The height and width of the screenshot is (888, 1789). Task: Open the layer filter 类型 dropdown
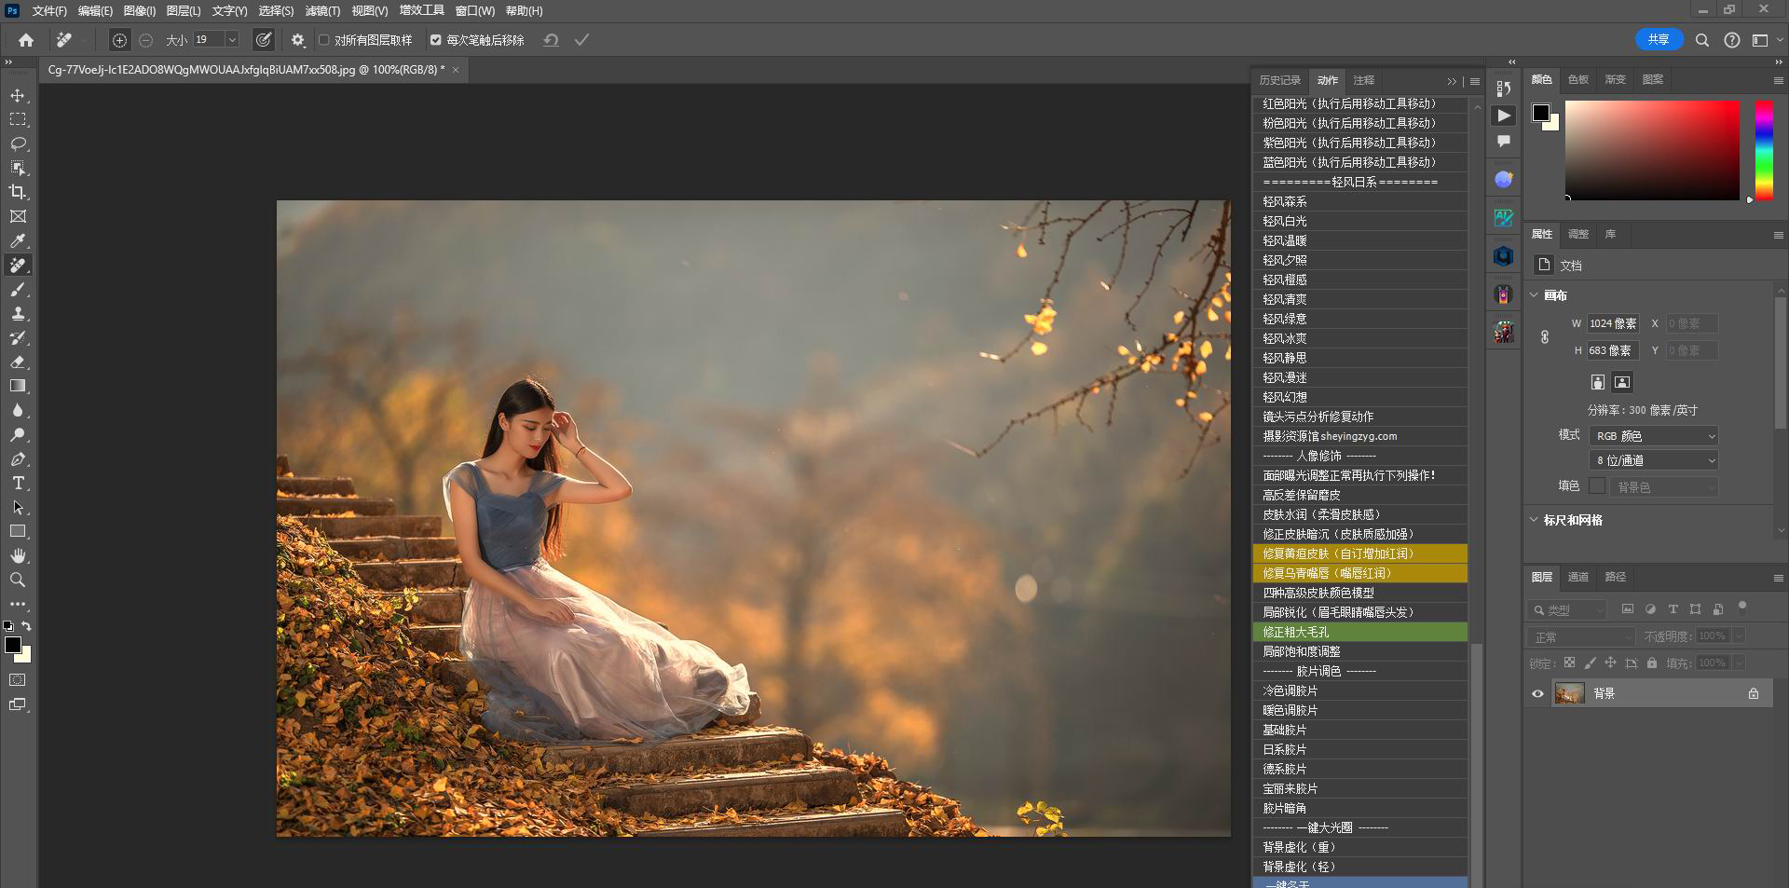tap(1568, 610)
